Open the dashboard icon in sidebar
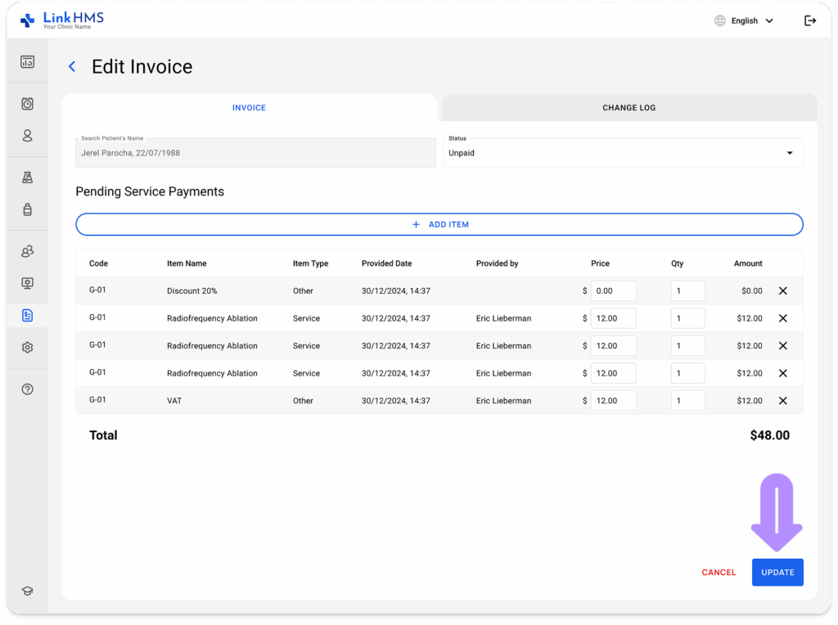The height and width of the screenshot is (625, 838). 27,62
